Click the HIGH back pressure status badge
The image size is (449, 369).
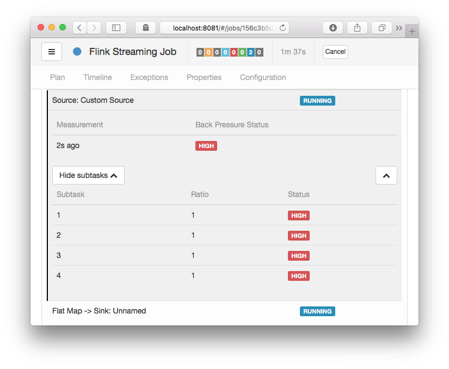pos(206,146)
